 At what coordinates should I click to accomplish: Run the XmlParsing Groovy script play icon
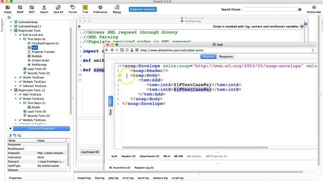pyautogui.click(x=80, y=27)
